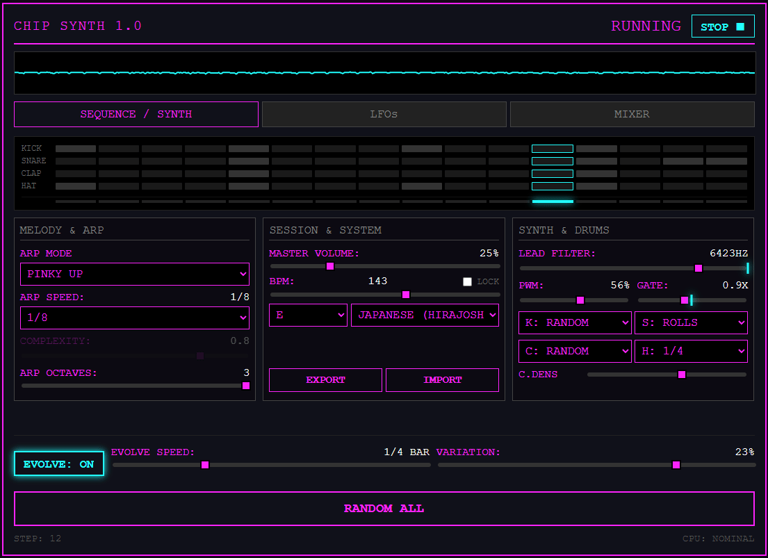
Task: Turn off the EVOLVE: ON toggle
Action: [x=59, y=464]
